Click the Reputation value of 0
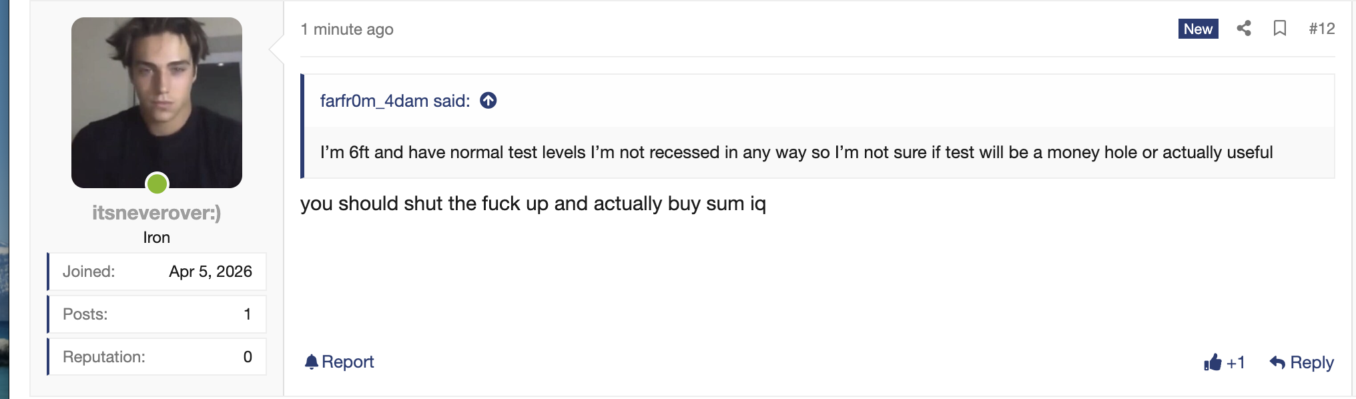 pyautogui.click(x=247, y=357)
